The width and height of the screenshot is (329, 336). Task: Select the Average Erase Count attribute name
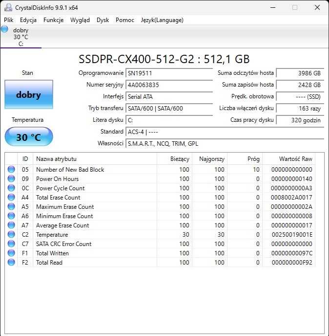(62, 225)
